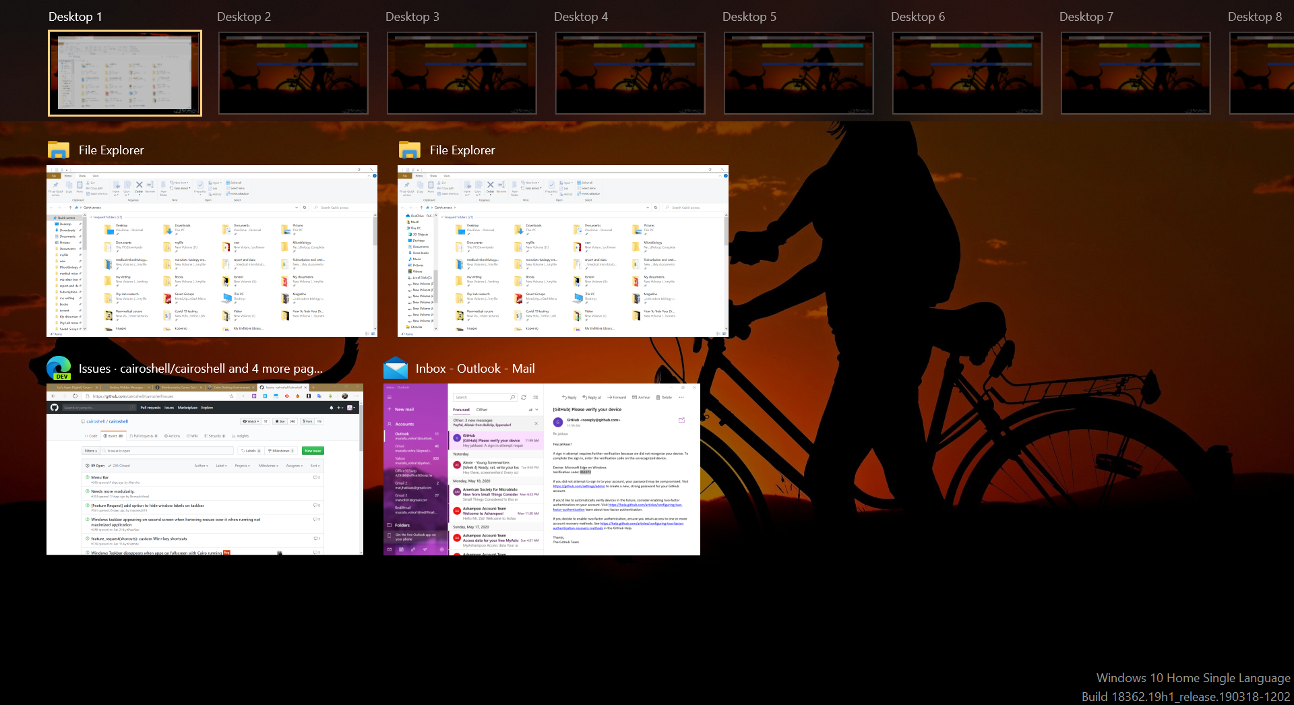Image resolution: width=1294 pixels, height=705 pixels.
Task: Star the cairoshell repository
Action: (280, 421)
